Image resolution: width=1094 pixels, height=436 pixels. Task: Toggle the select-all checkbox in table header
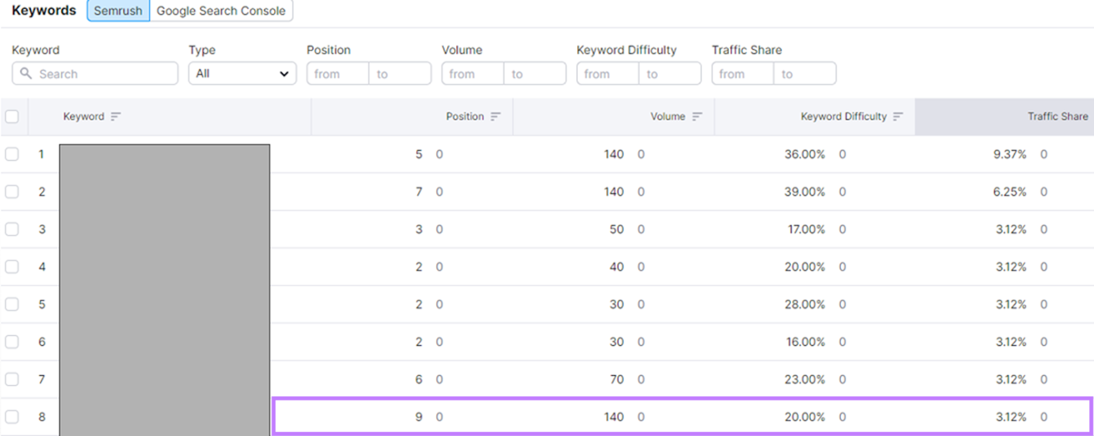12,117
